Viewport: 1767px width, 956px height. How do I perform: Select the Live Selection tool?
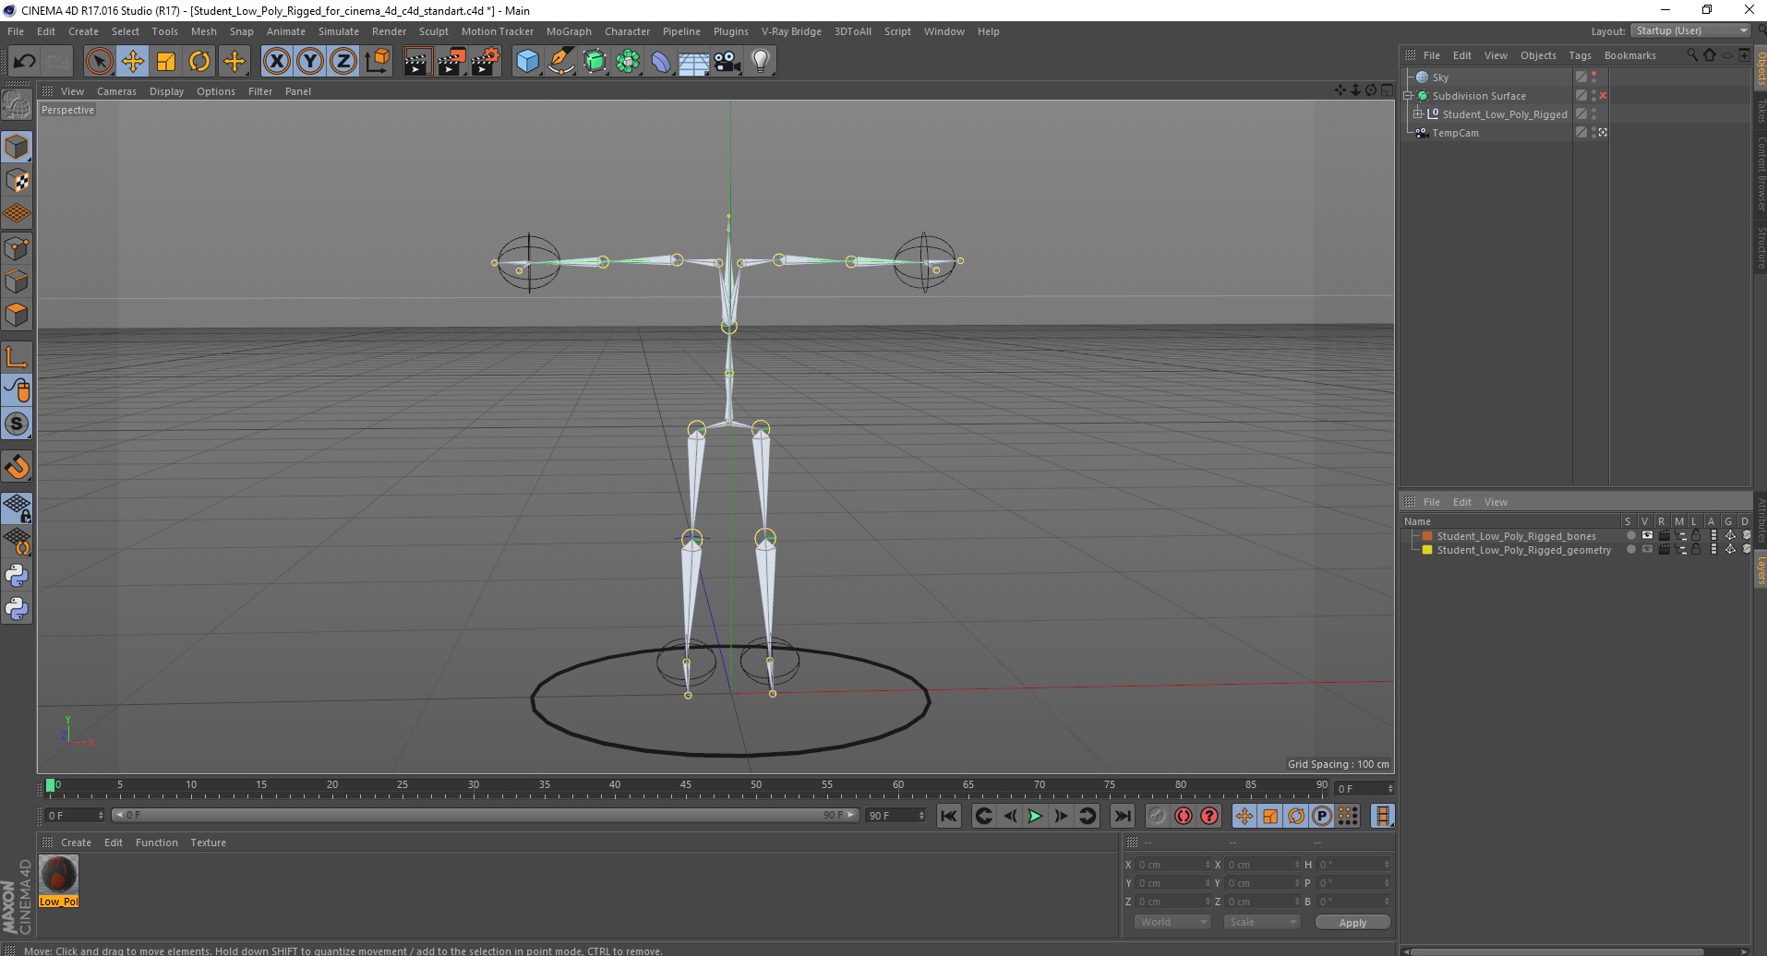point(99,62)
